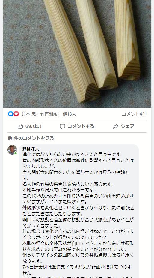This screenshot has height=278, width=154.
Task: Click the curved arrow icon beside シェア
Action: (116, 126)
